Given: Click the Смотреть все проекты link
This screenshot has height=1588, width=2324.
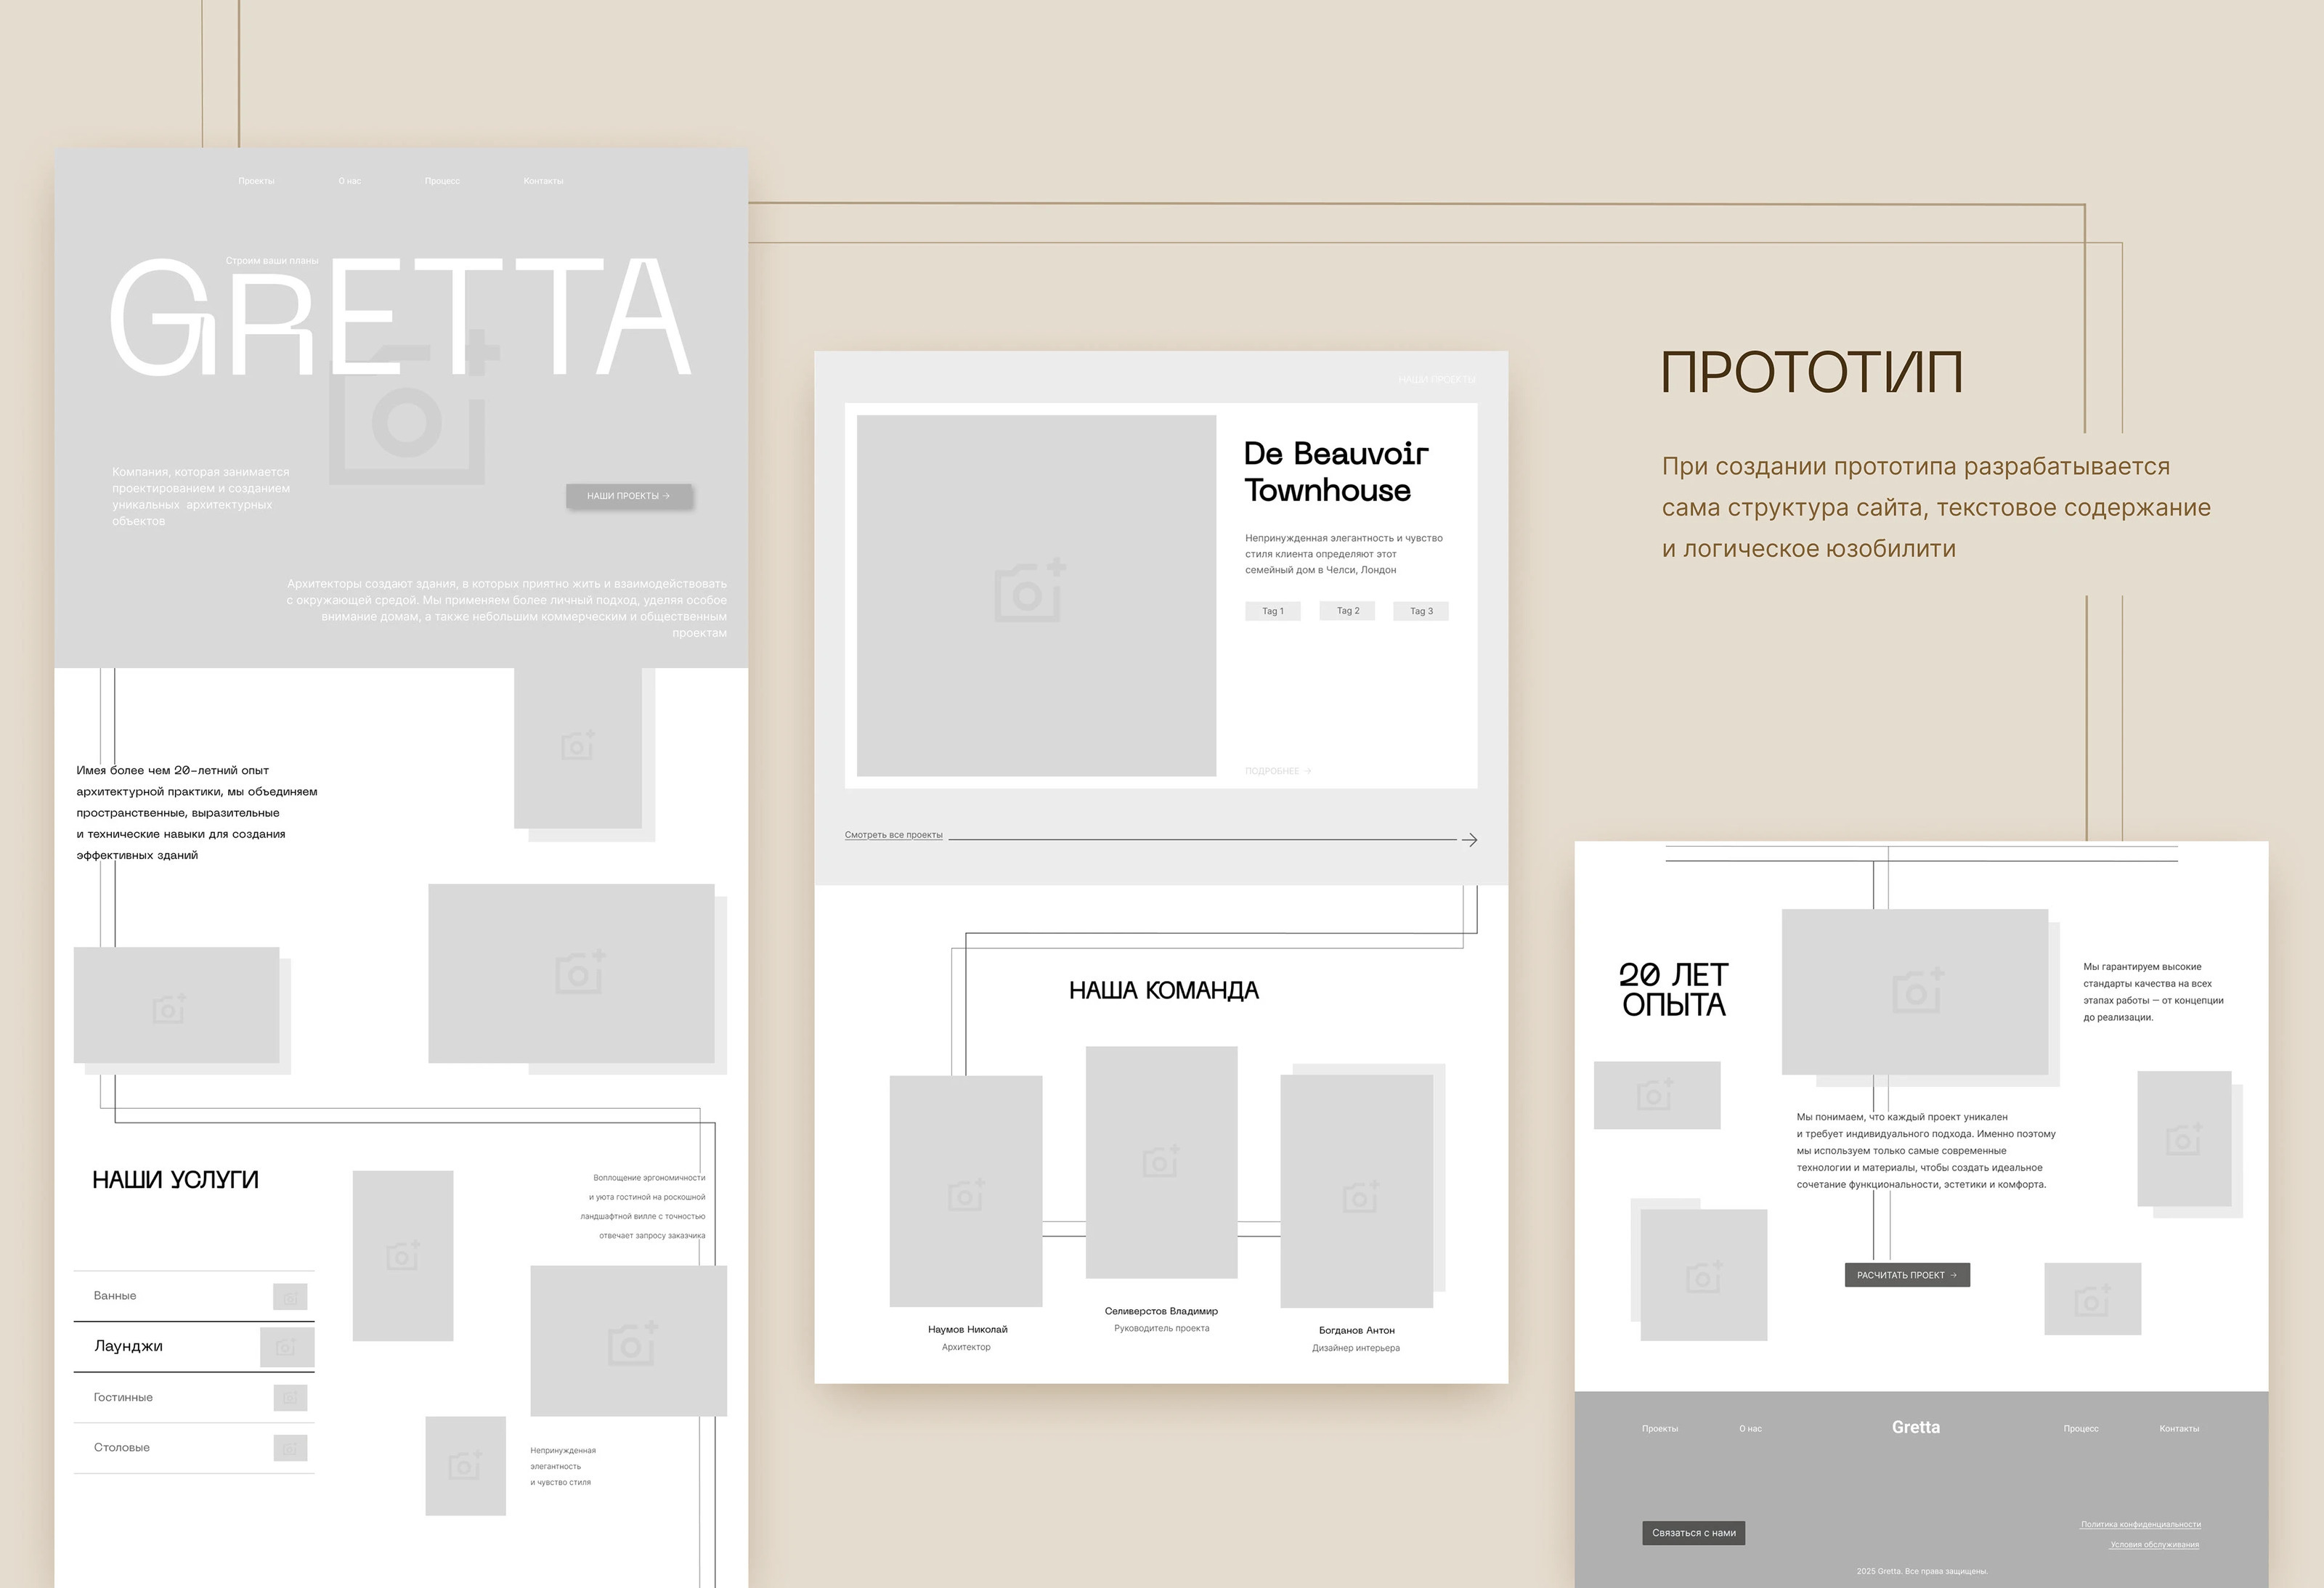Looking at the screenshot, I should (x=893, y=835).
